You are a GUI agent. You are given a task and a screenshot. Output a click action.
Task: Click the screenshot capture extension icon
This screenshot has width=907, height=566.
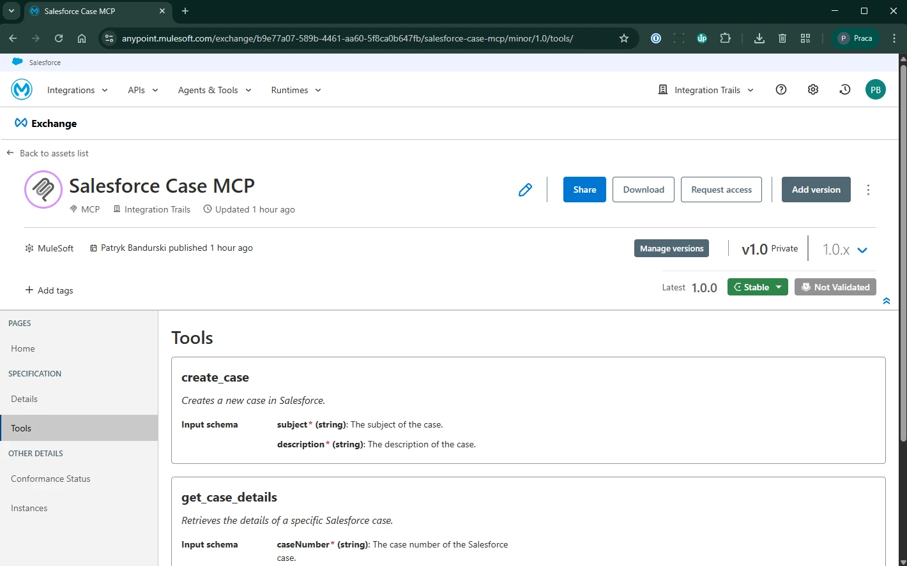point(678,38)
